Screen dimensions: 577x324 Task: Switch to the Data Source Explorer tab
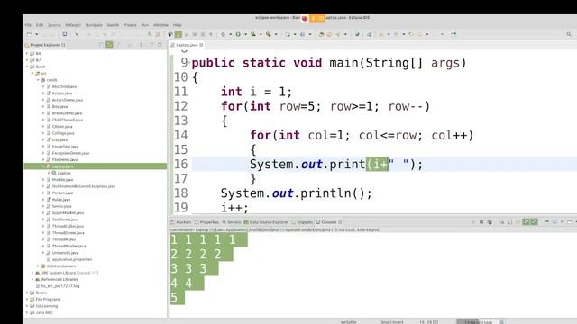tap(266, 222)
